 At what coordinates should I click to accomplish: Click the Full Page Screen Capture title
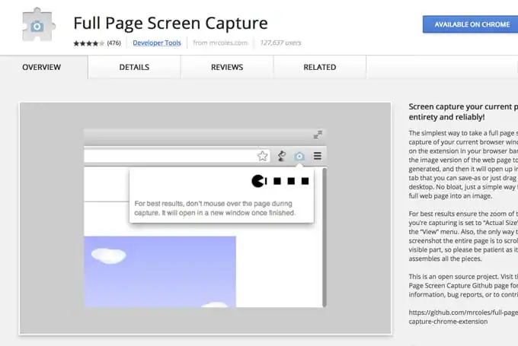click(171, 23)
